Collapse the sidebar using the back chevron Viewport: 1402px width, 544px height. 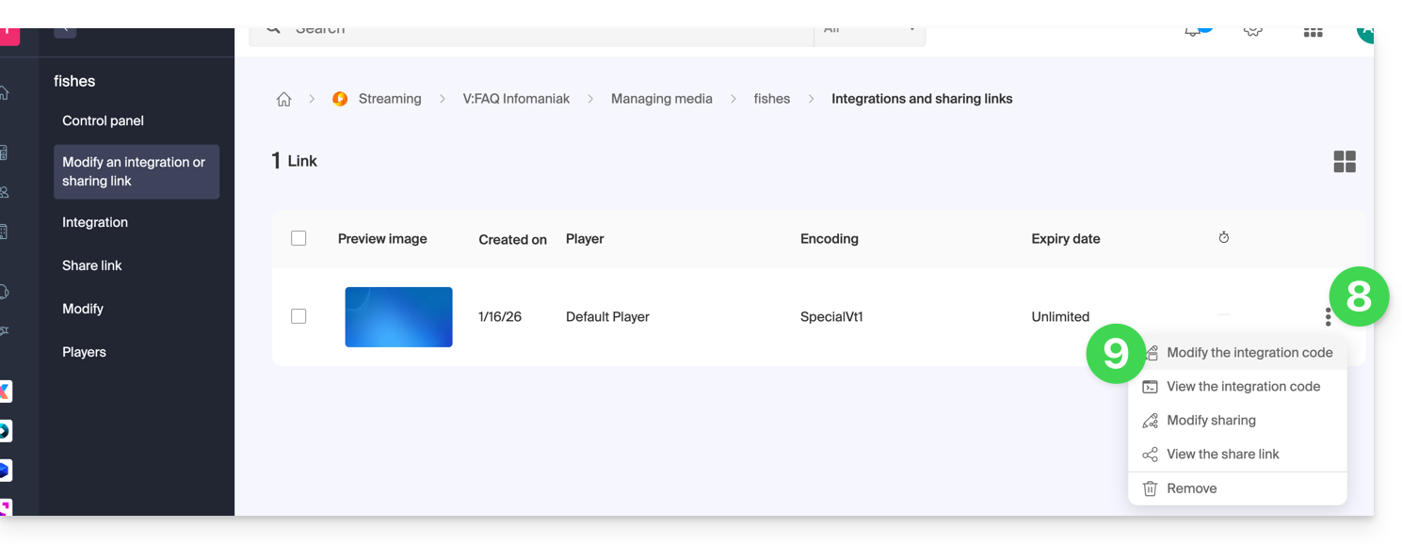[x=65, y=30]
